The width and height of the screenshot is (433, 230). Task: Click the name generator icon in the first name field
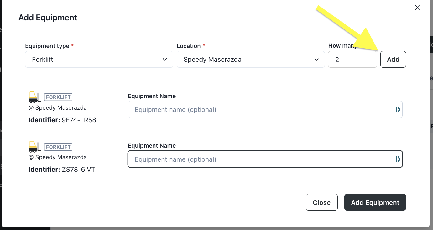point(398,109)
